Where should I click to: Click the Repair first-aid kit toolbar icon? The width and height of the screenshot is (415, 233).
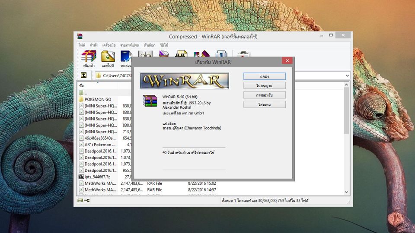pos(243,54)
